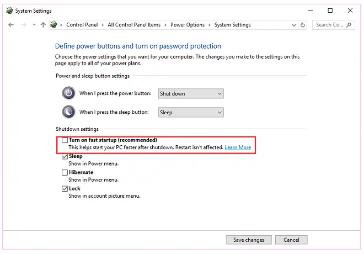Uncheck the Lock checkbox
The width and height of the screenshot is (364, 254).
65,188
